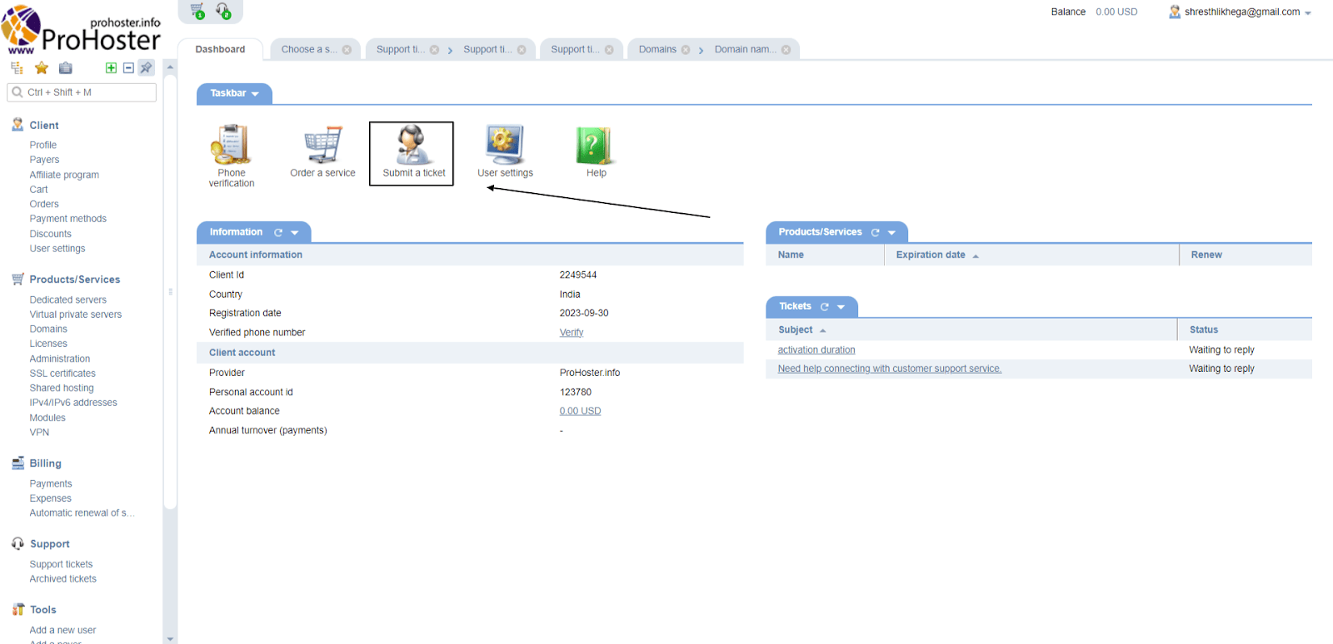Toggle the sidebar pin button
This screenshot has width=1333, height=644.
147,68
